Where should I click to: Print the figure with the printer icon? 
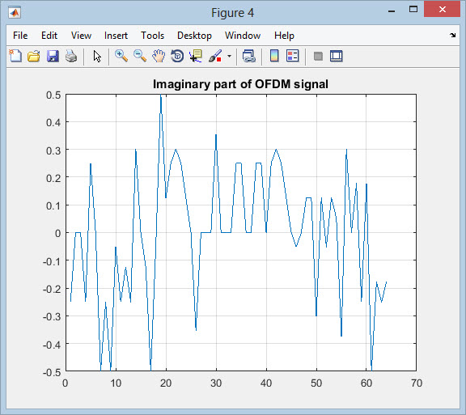(x=71, y=56)
